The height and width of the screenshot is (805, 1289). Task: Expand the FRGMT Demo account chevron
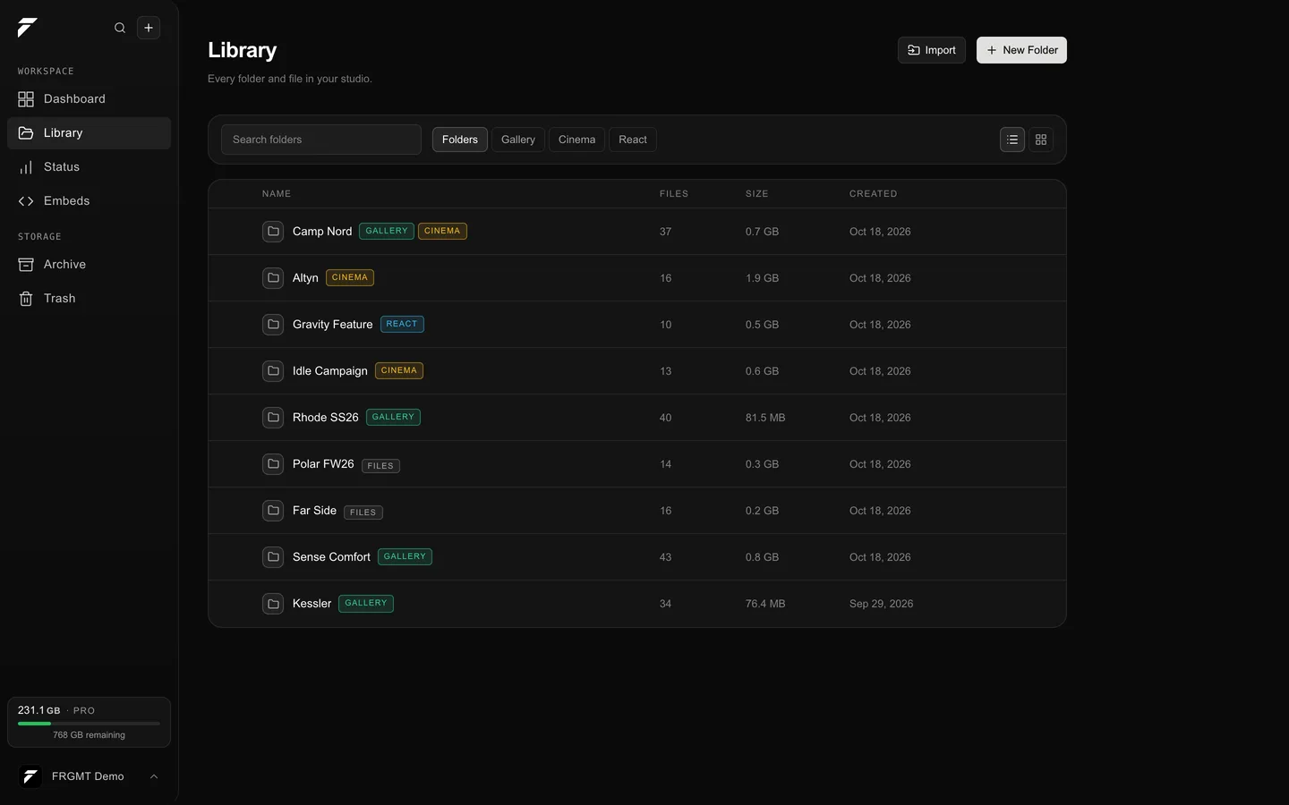click(x=154, y=776)
